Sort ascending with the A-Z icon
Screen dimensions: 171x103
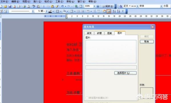(114, 11)
